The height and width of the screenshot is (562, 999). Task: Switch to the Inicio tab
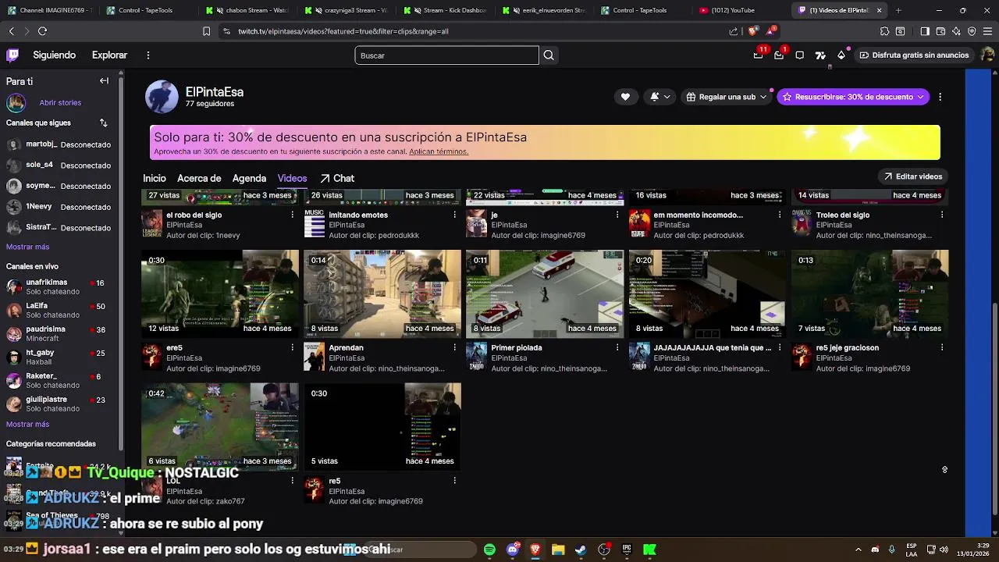[x=155, y=178]
